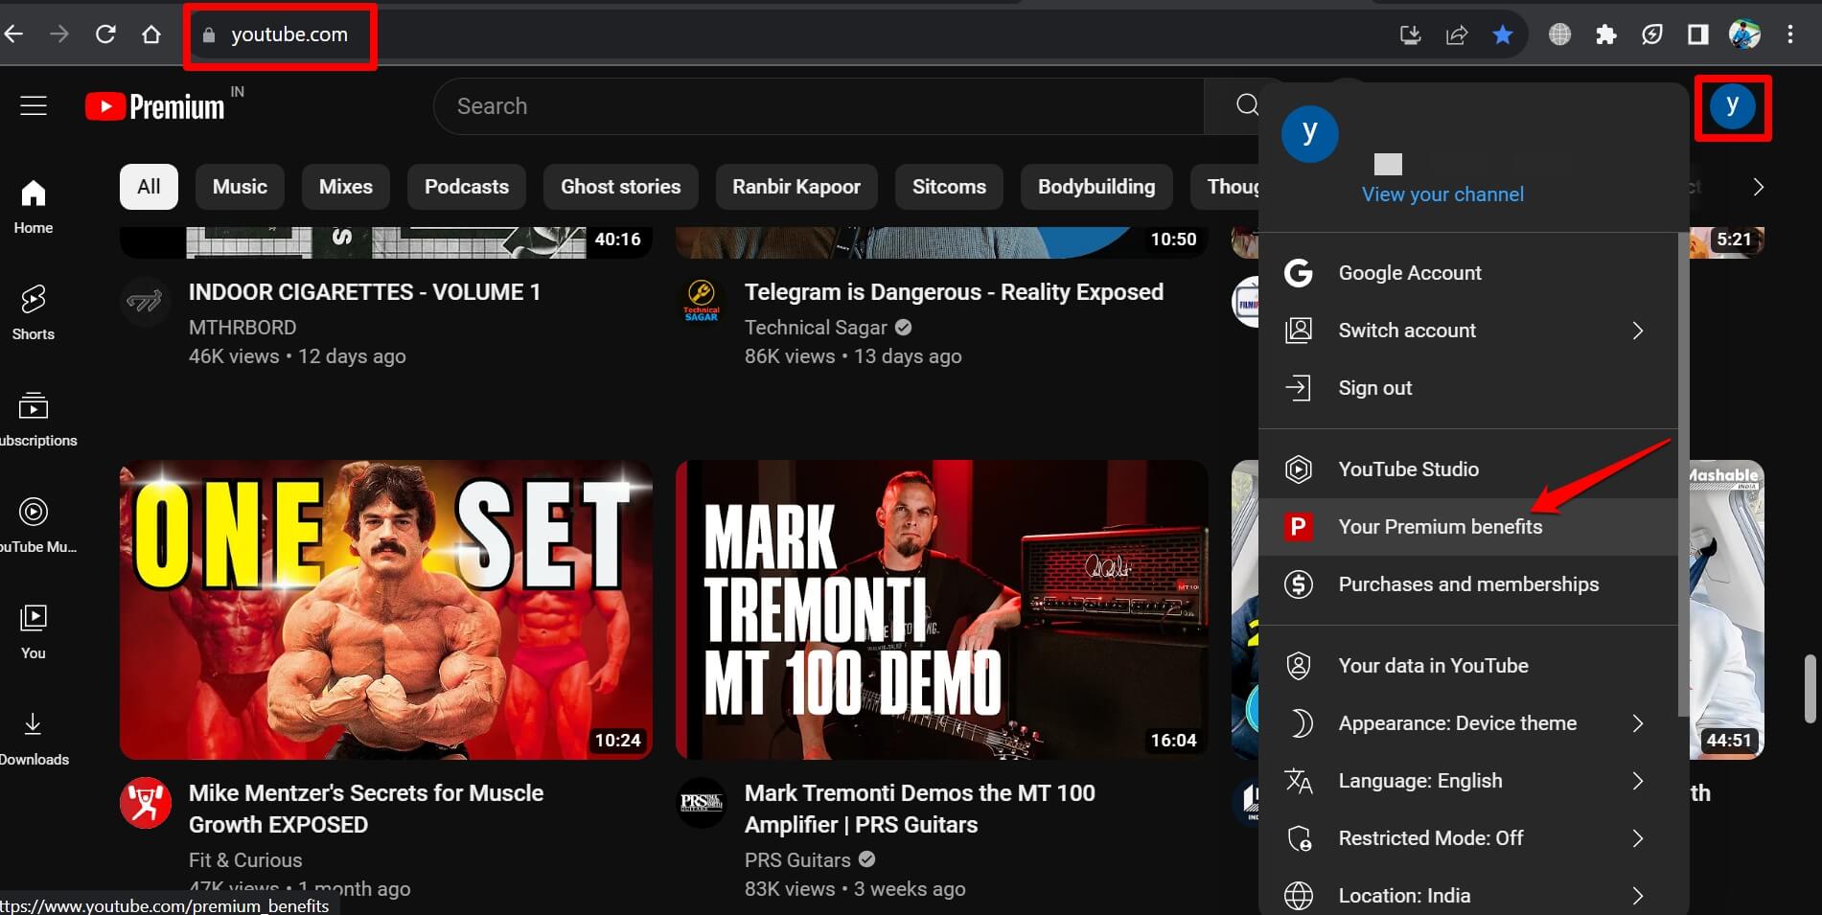Select the Music category chip

240,187
